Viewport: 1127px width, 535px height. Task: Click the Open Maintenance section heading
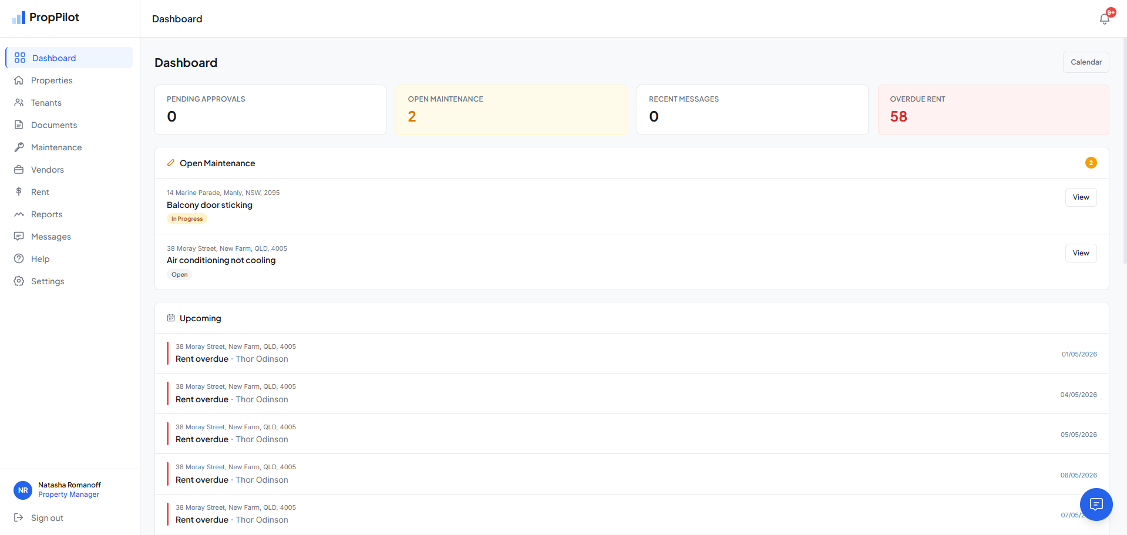coord(217,163)
